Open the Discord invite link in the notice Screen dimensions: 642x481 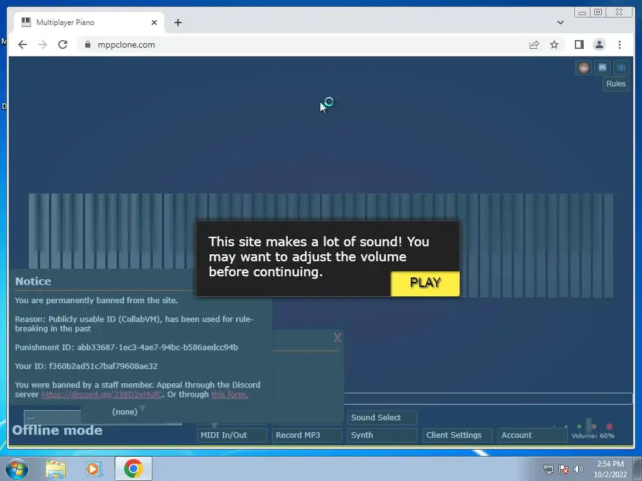(102, 395)
